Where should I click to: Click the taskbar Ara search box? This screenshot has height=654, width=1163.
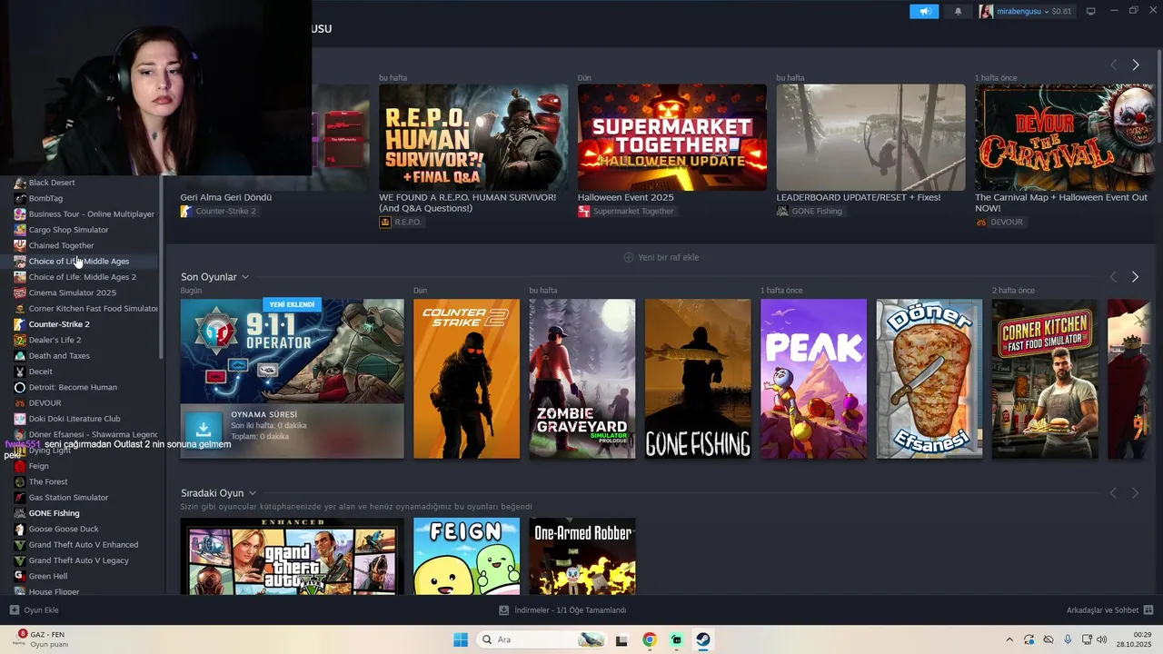(542, 639)
